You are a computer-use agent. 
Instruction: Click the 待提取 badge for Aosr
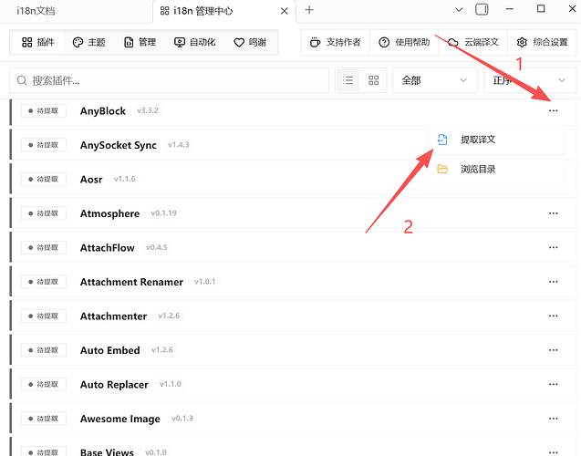coord(44,180)
